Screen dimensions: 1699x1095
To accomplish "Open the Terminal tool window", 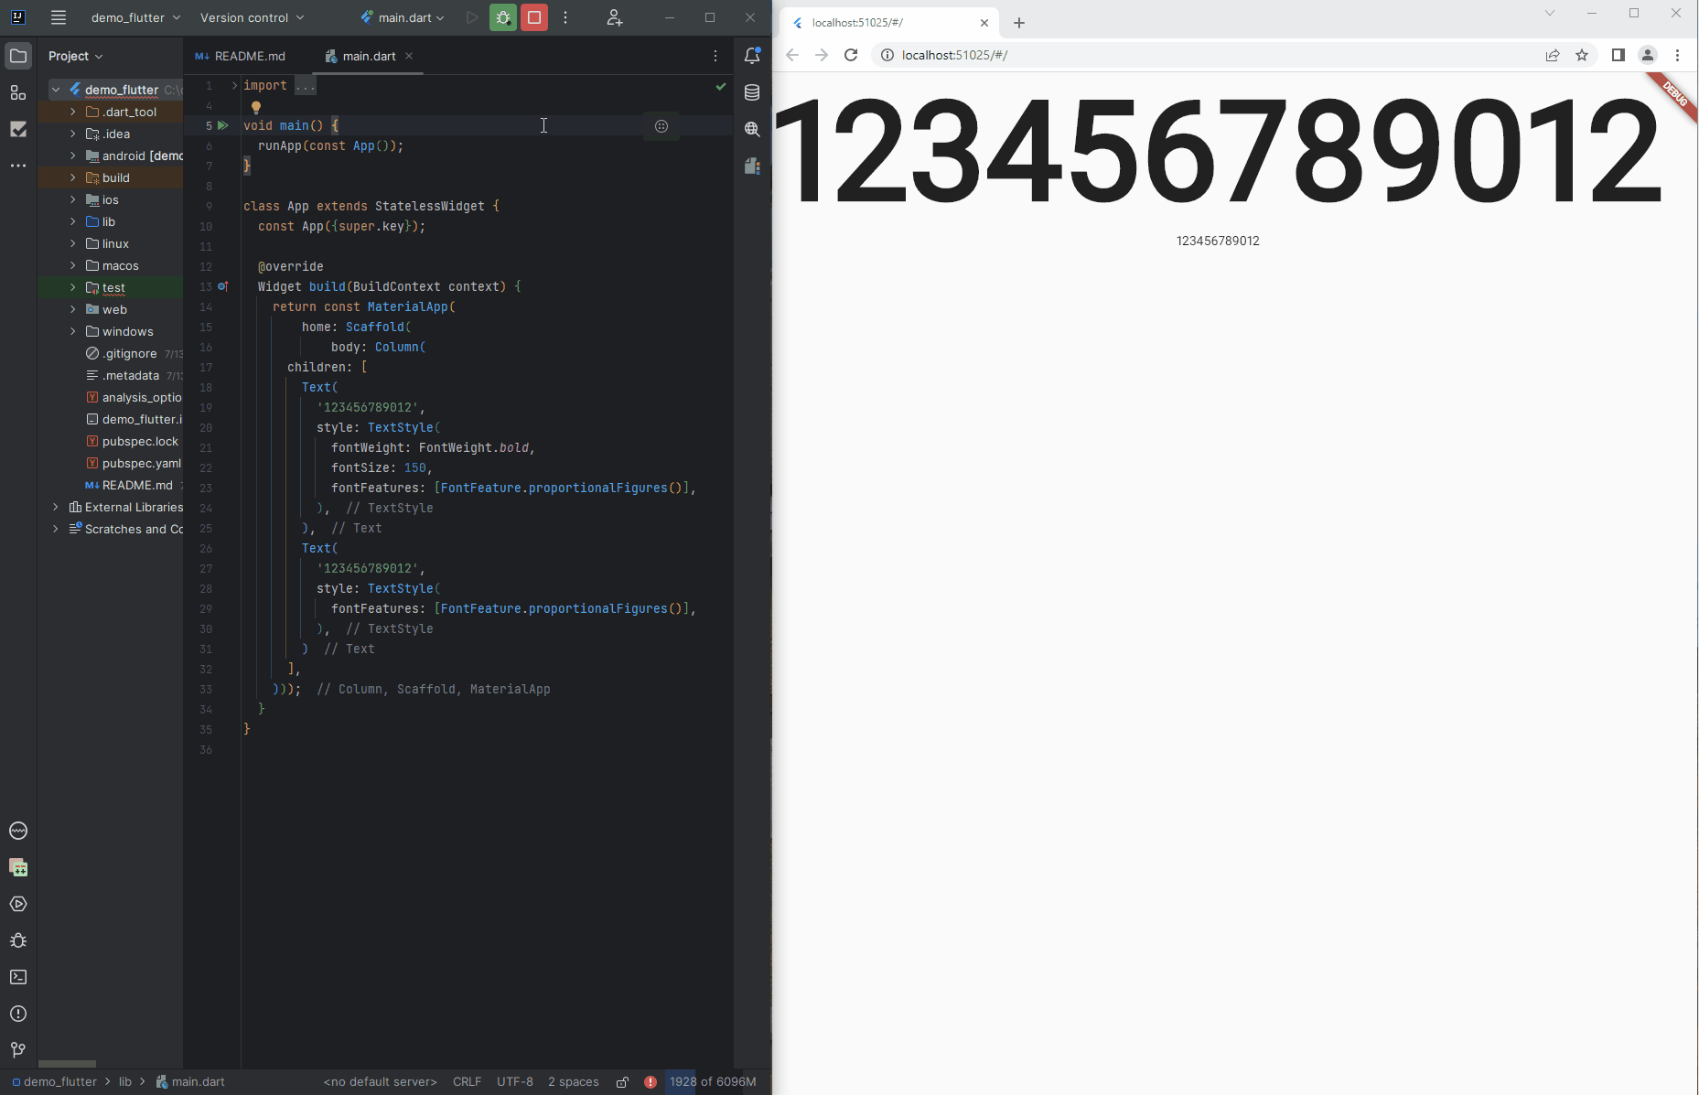I will [18, 978].
